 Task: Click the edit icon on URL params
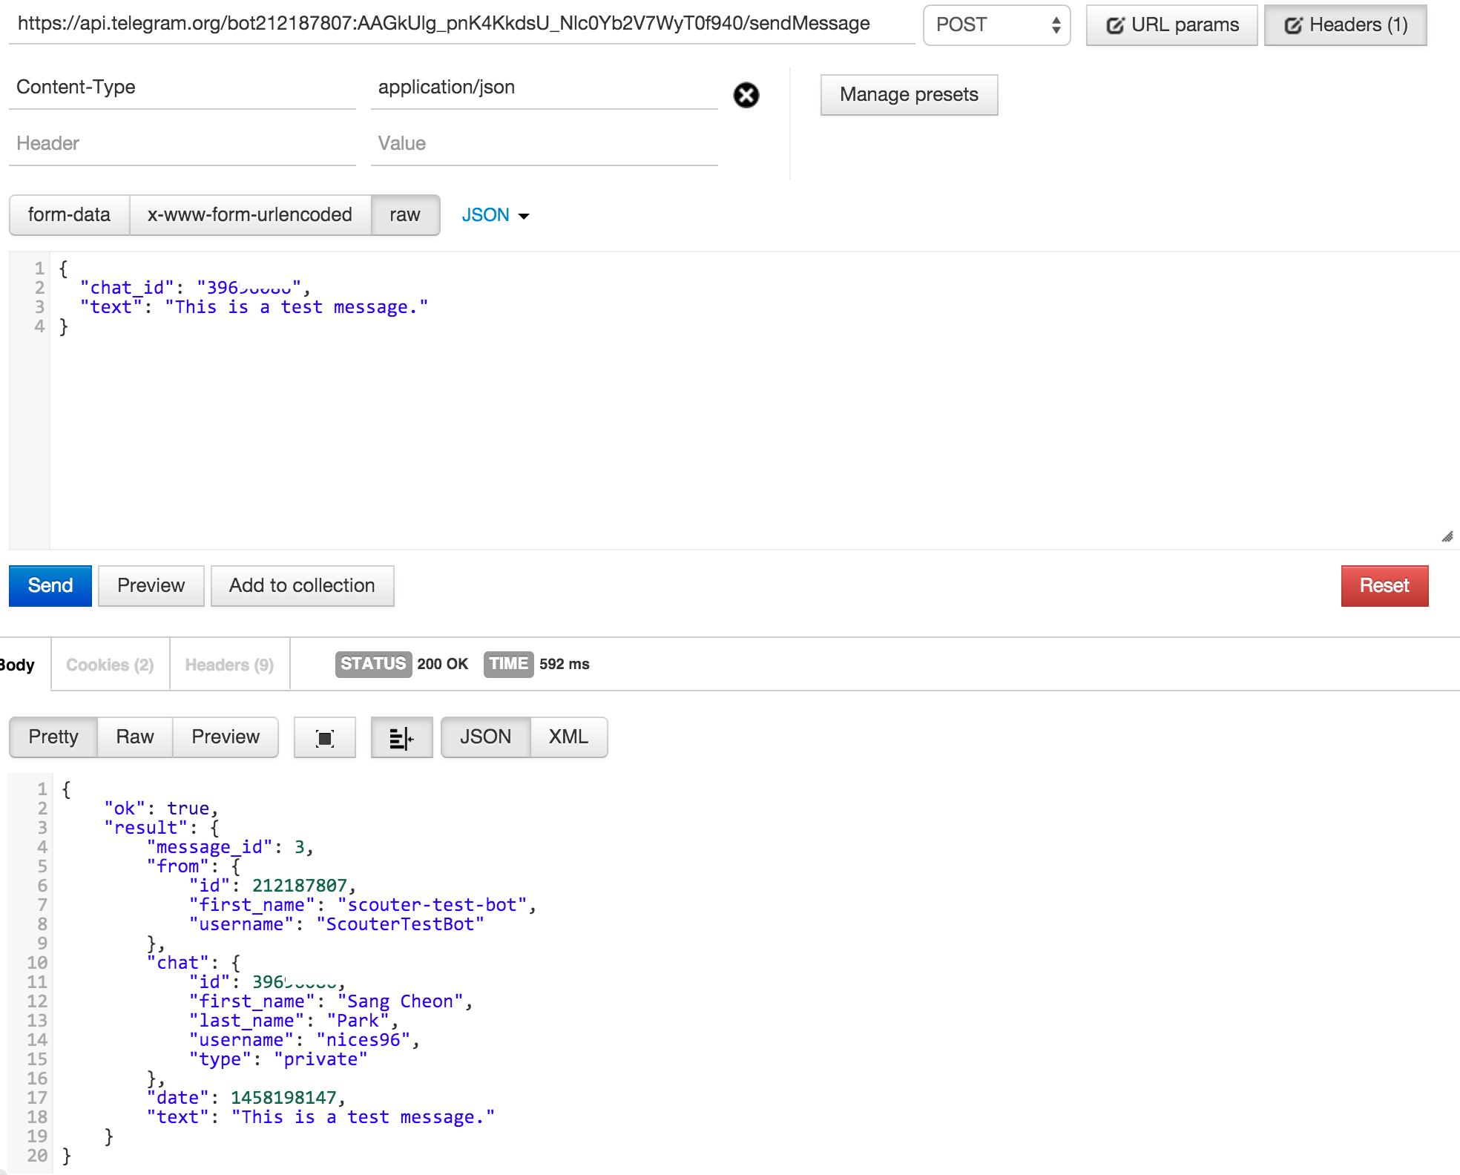pos(1114,26)
